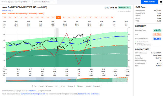
Task: Toggle the Dividends legend item
Action: [x=80, y=86]
